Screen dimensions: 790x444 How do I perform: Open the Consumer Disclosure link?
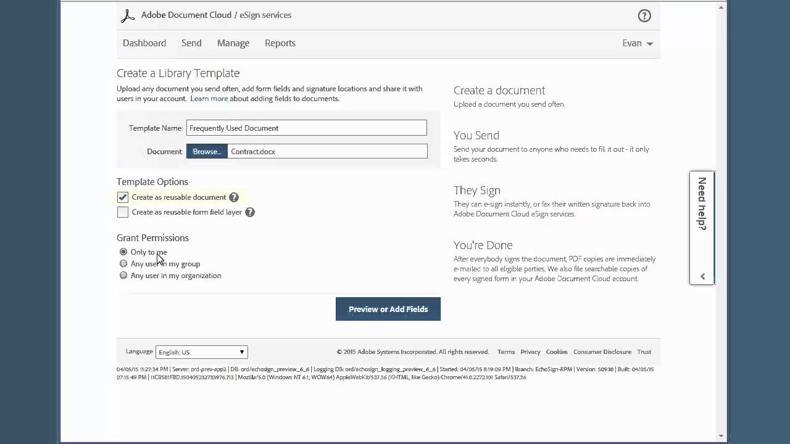[x=602, y=351]
